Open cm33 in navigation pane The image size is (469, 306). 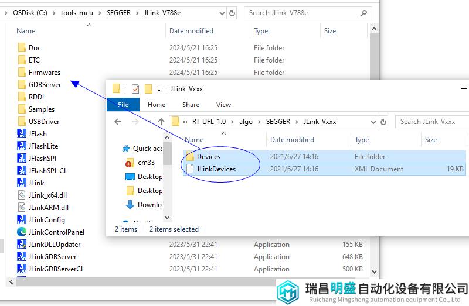pos(146,163)
